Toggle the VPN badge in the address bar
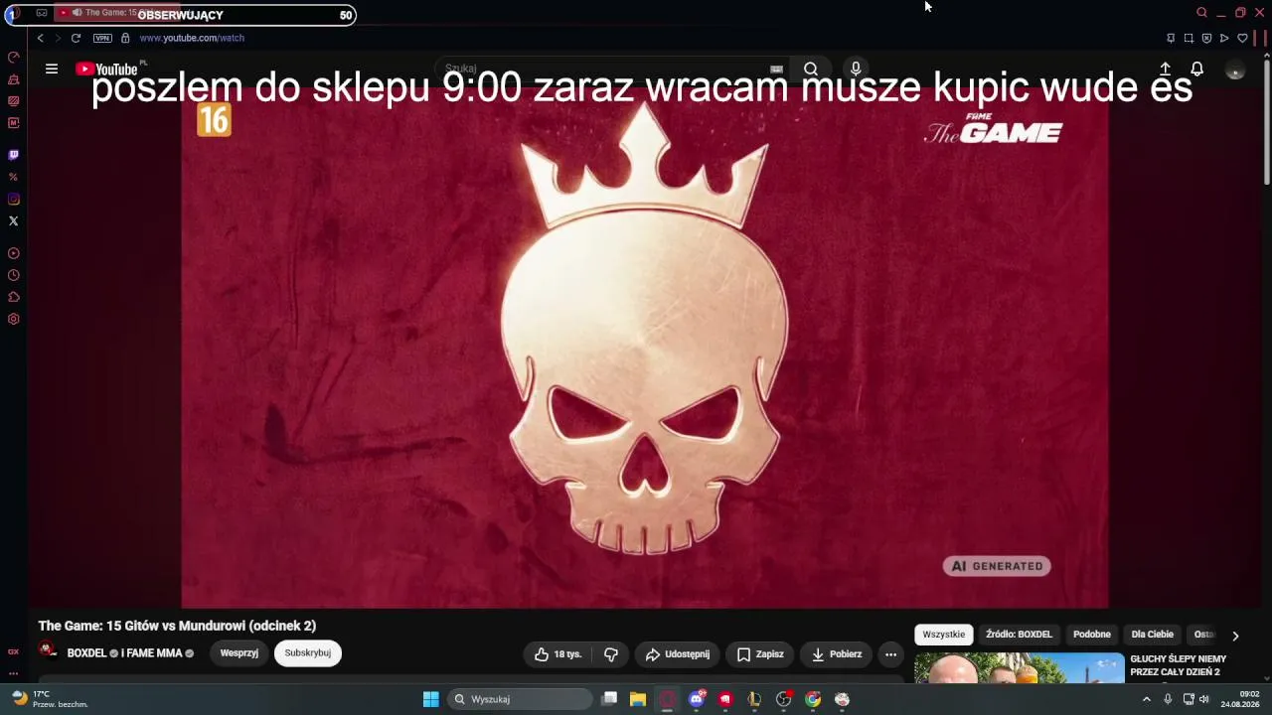Image resolution: width=1272 pixels, height=715 pixels. 102,38
